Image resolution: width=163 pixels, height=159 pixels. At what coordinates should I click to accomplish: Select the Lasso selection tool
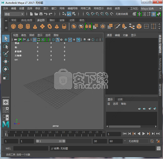coord(6,46)
